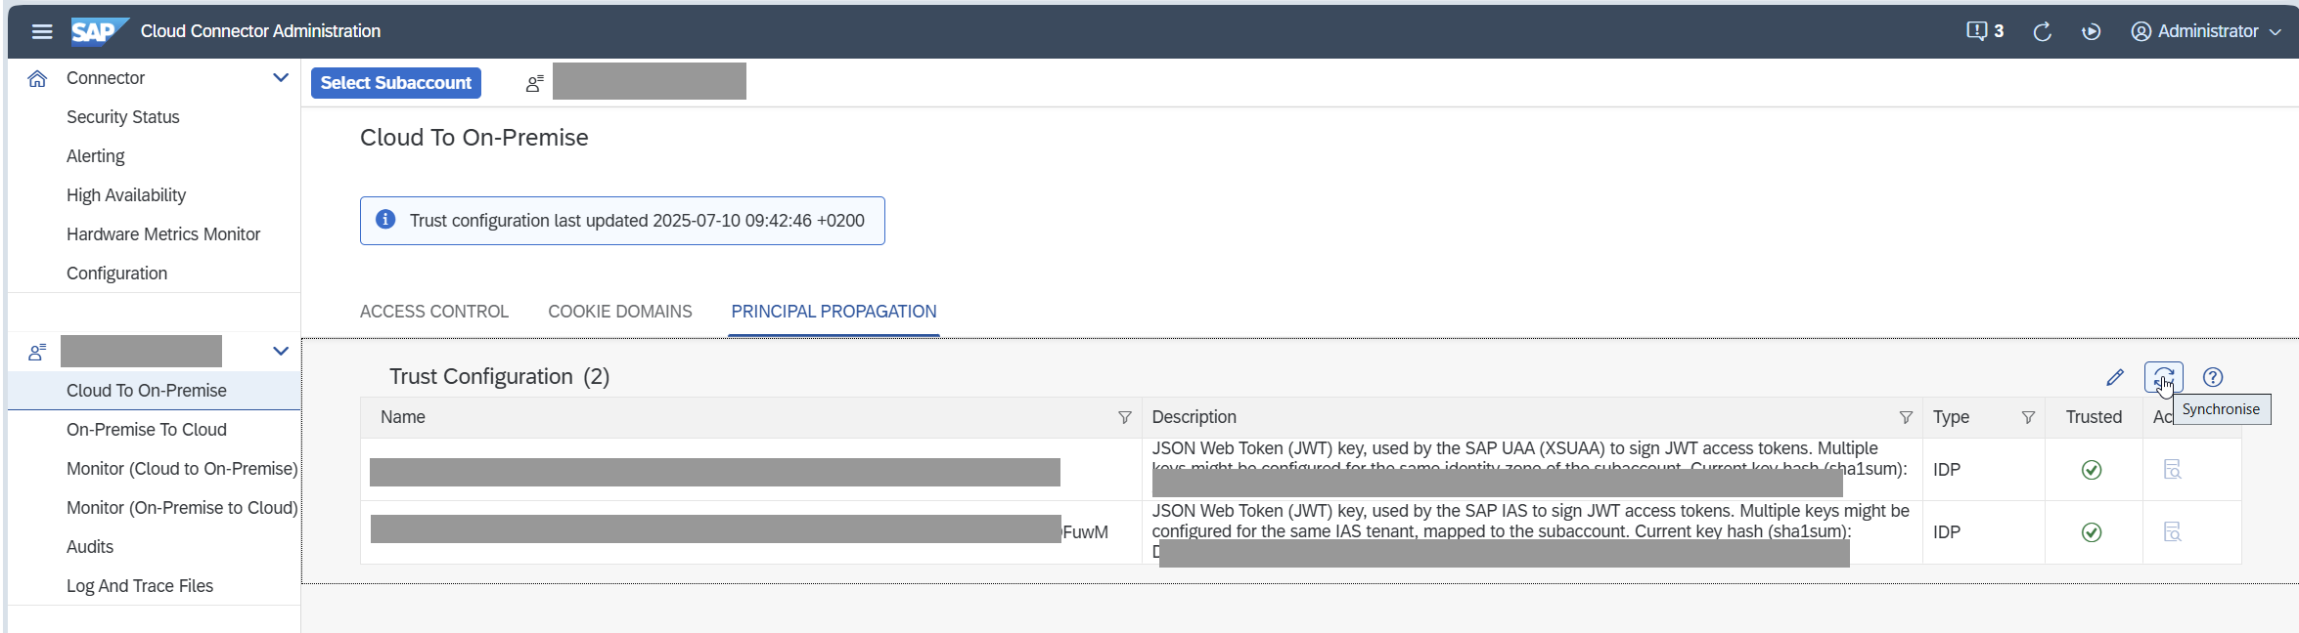Image resolution: width=2299 pixels, height=633 pixels.
Task: Open Monitor (On-Premise to Cloud)
Action: pos(182,508)
